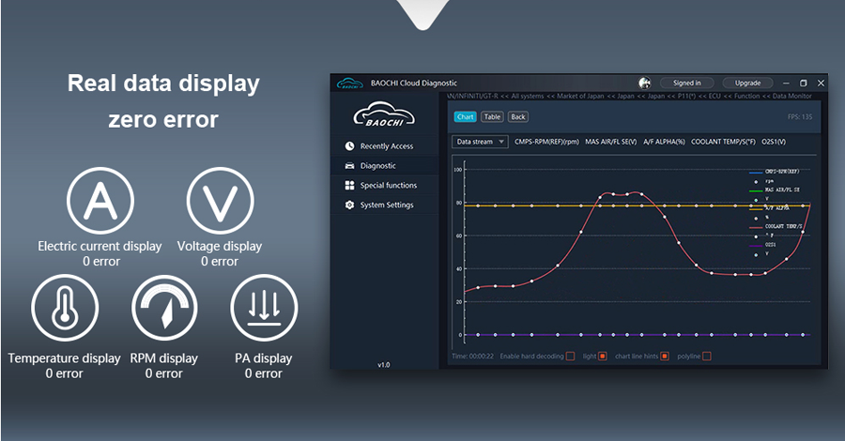The image size is (845, 441).
Task: Open Recently Access menu item
Action: [x=385, y=146]
